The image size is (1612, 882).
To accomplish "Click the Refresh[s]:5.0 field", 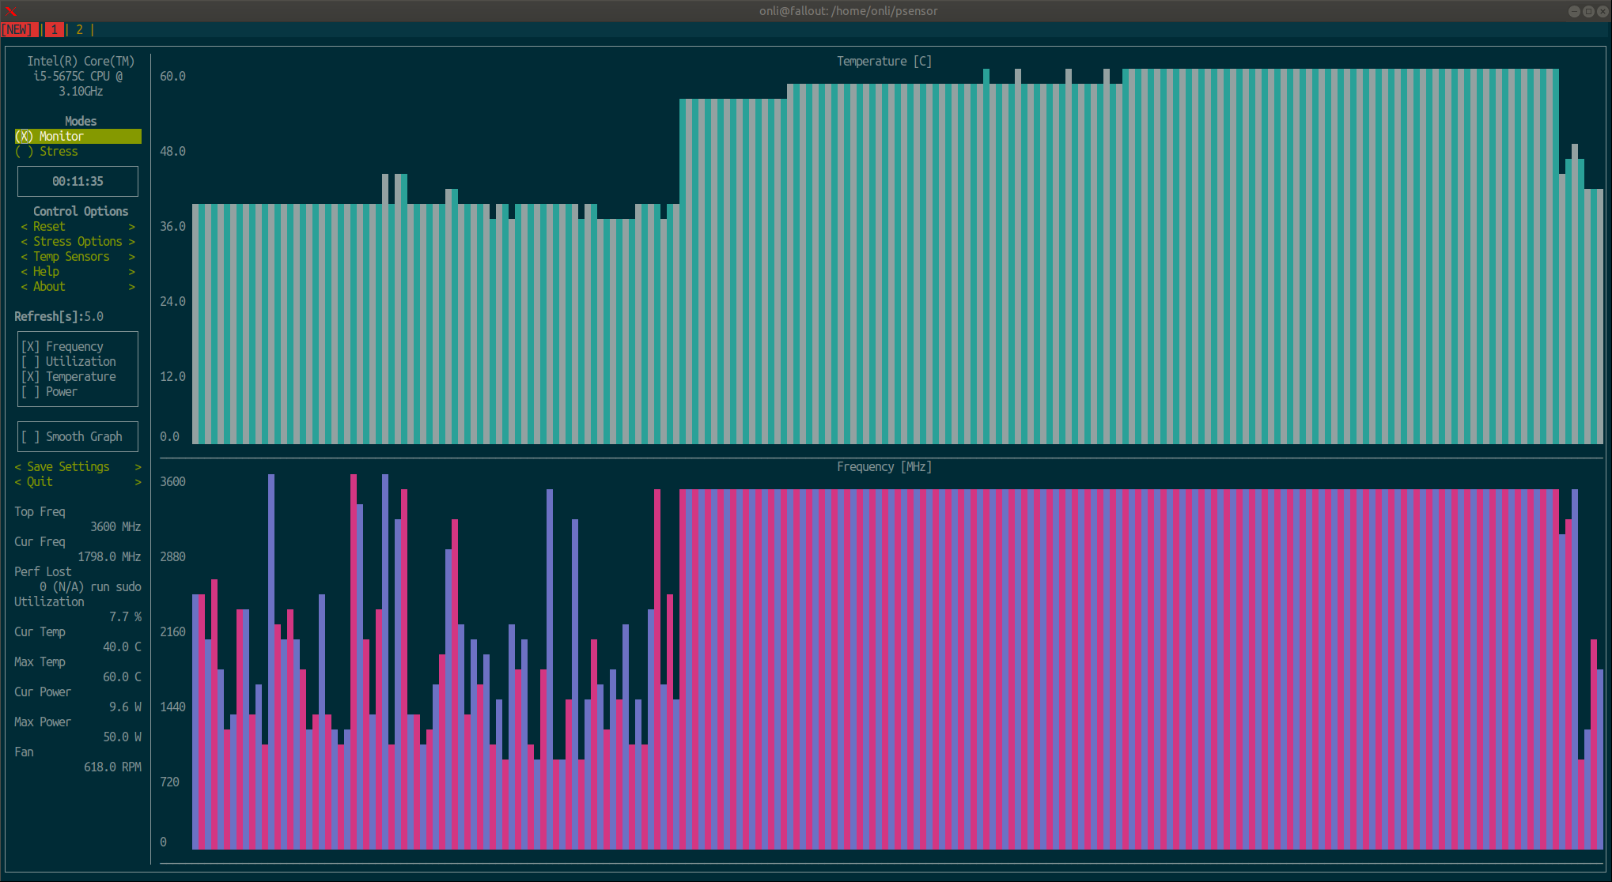I will pos(59,316).
